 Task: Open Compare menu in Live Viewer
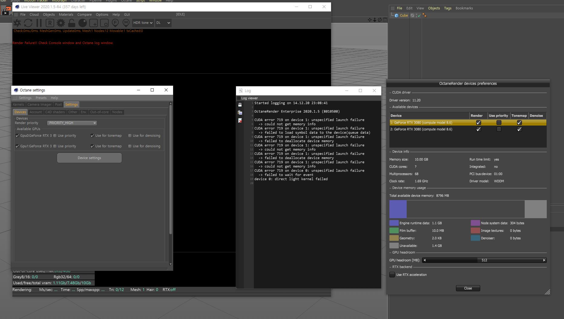tap(84, 14)
